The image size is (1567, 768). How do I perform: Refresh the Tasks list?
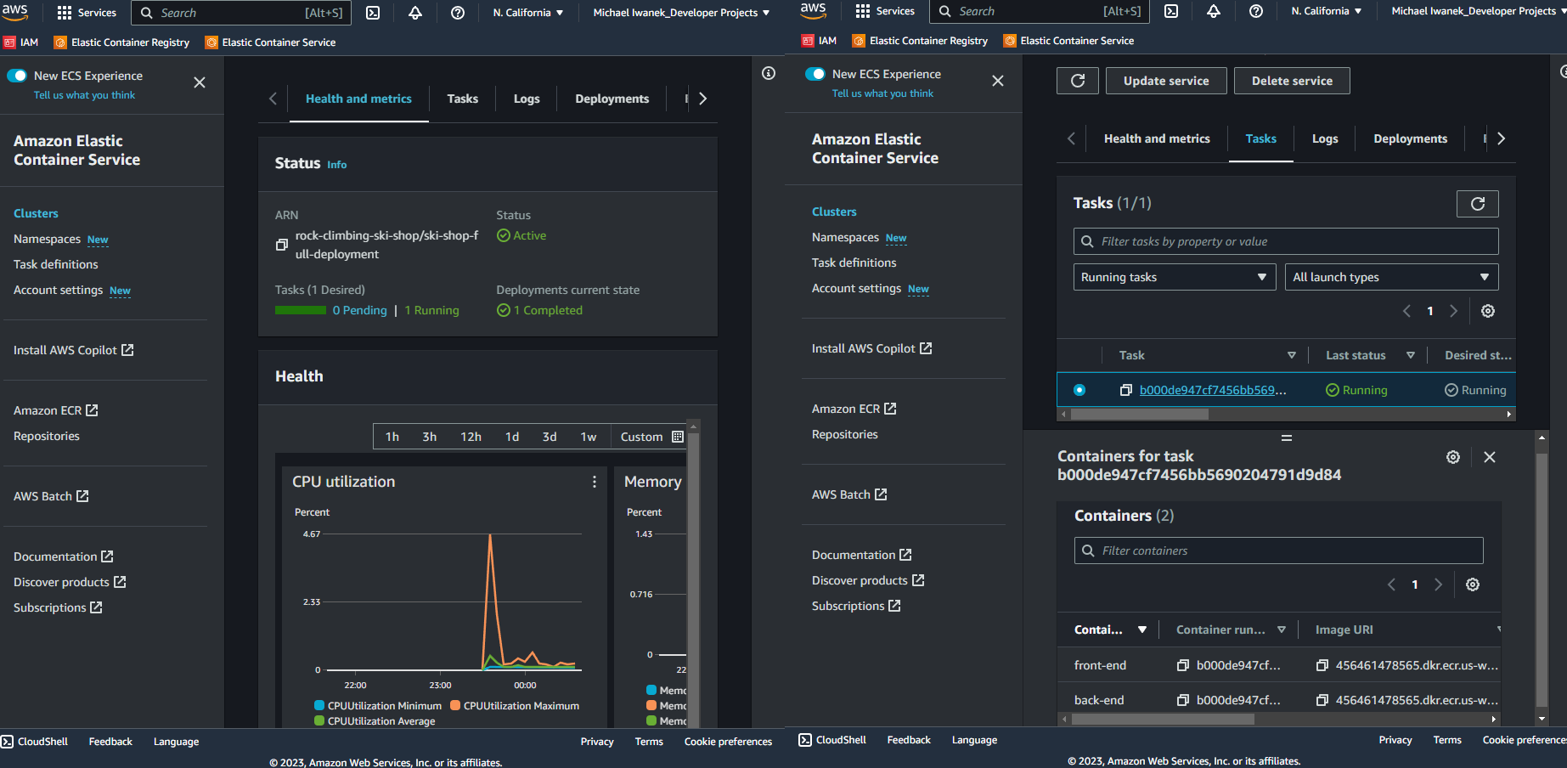tap(1478, 204)
